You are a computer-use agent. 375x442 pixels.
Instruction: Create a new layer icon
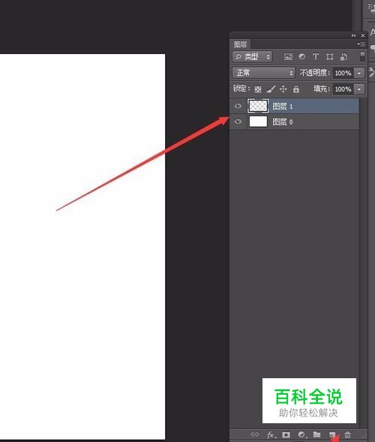332,434
